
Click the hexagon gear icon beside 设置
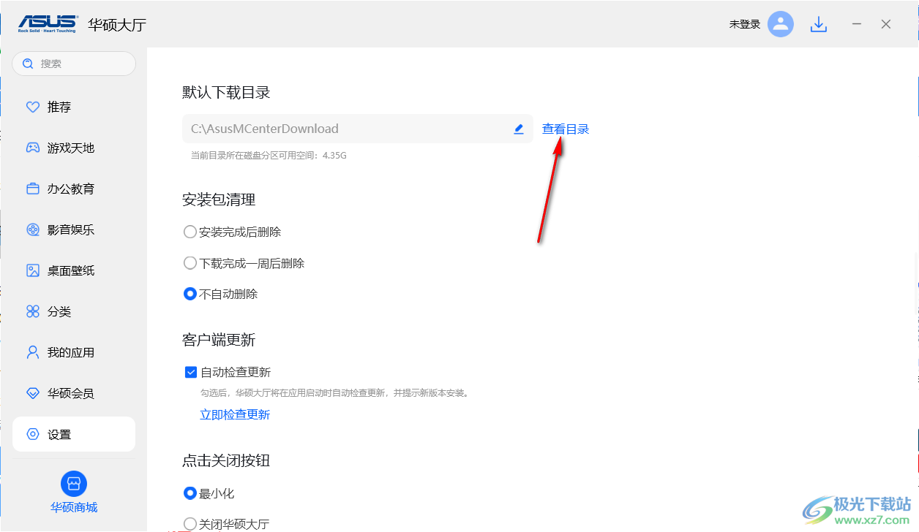(33, 434)
